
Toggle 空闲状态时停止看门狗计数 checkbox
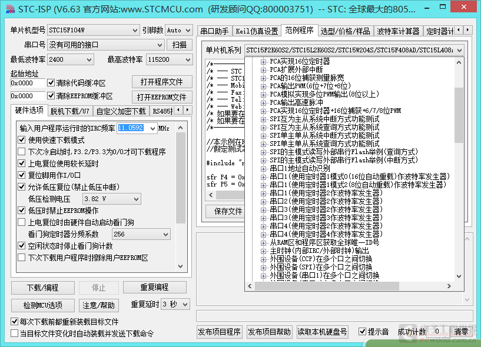21,245
